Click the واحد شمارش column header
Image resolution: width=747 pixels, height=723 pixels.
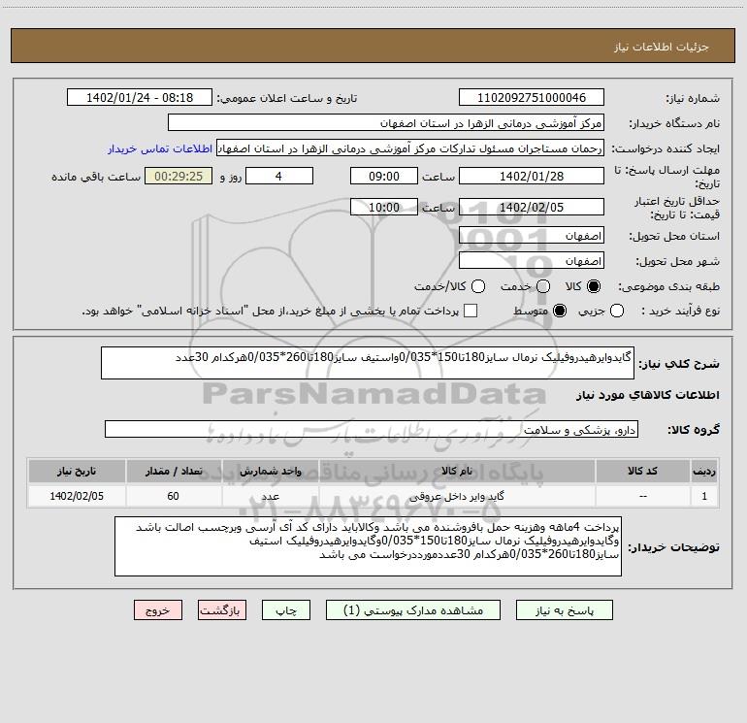[270, 471]
